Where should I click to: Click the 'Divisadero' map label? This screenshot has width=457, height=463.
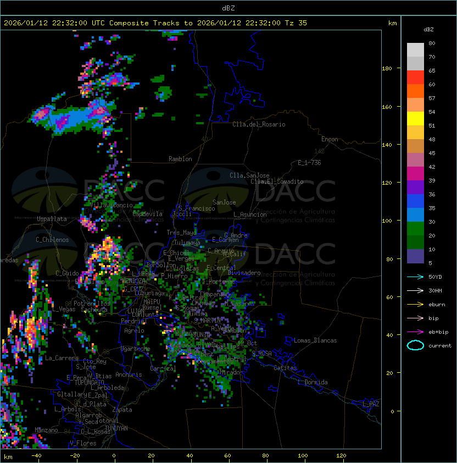[x=244, y=273]
